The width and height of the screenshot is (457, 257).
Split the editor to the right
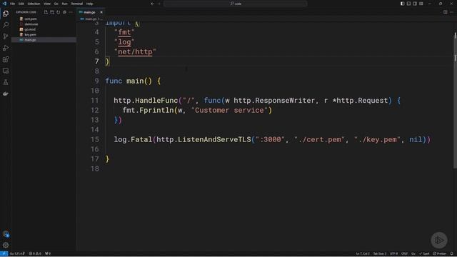[445, 12]
